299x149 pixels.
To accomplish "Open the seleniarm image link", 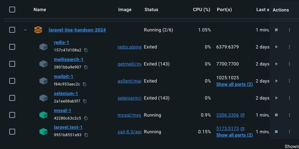I will tap(130, 98).
